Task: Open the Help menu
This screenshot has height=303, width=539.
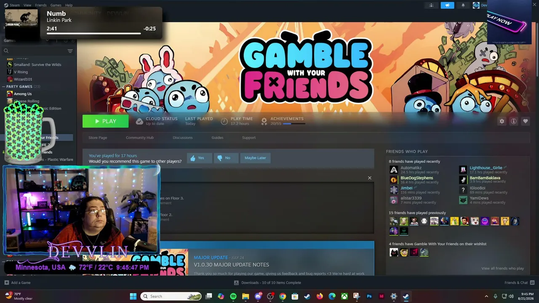Action: [x=69, y=5]
